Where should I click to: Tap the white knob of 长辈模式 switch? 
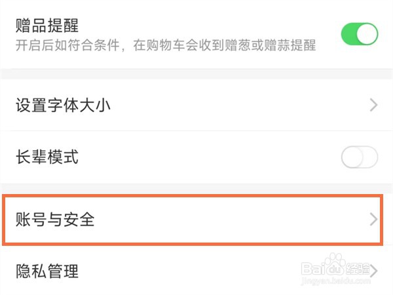tap(352, 158)
